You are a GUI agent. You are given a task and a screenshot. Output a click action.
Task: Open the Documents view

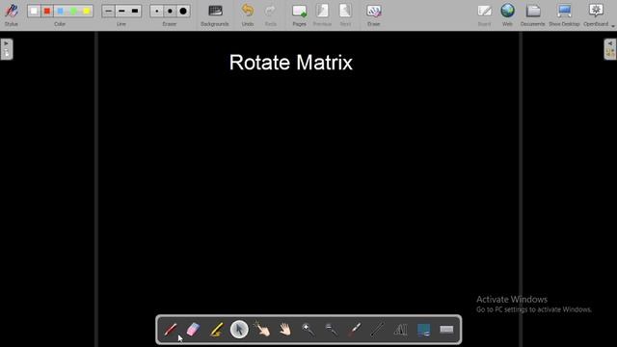click(533, 14)
